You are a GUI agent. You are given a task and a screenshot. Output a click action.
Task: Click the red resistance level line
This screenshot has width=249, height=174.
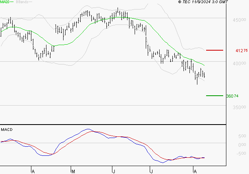point(214,50)
